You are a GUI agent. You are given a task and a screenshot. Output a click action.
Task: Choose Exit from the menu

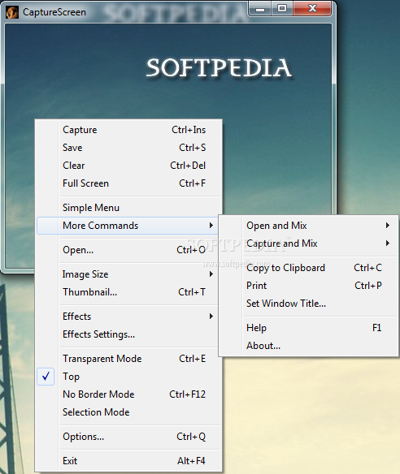[x=129, y=461]
